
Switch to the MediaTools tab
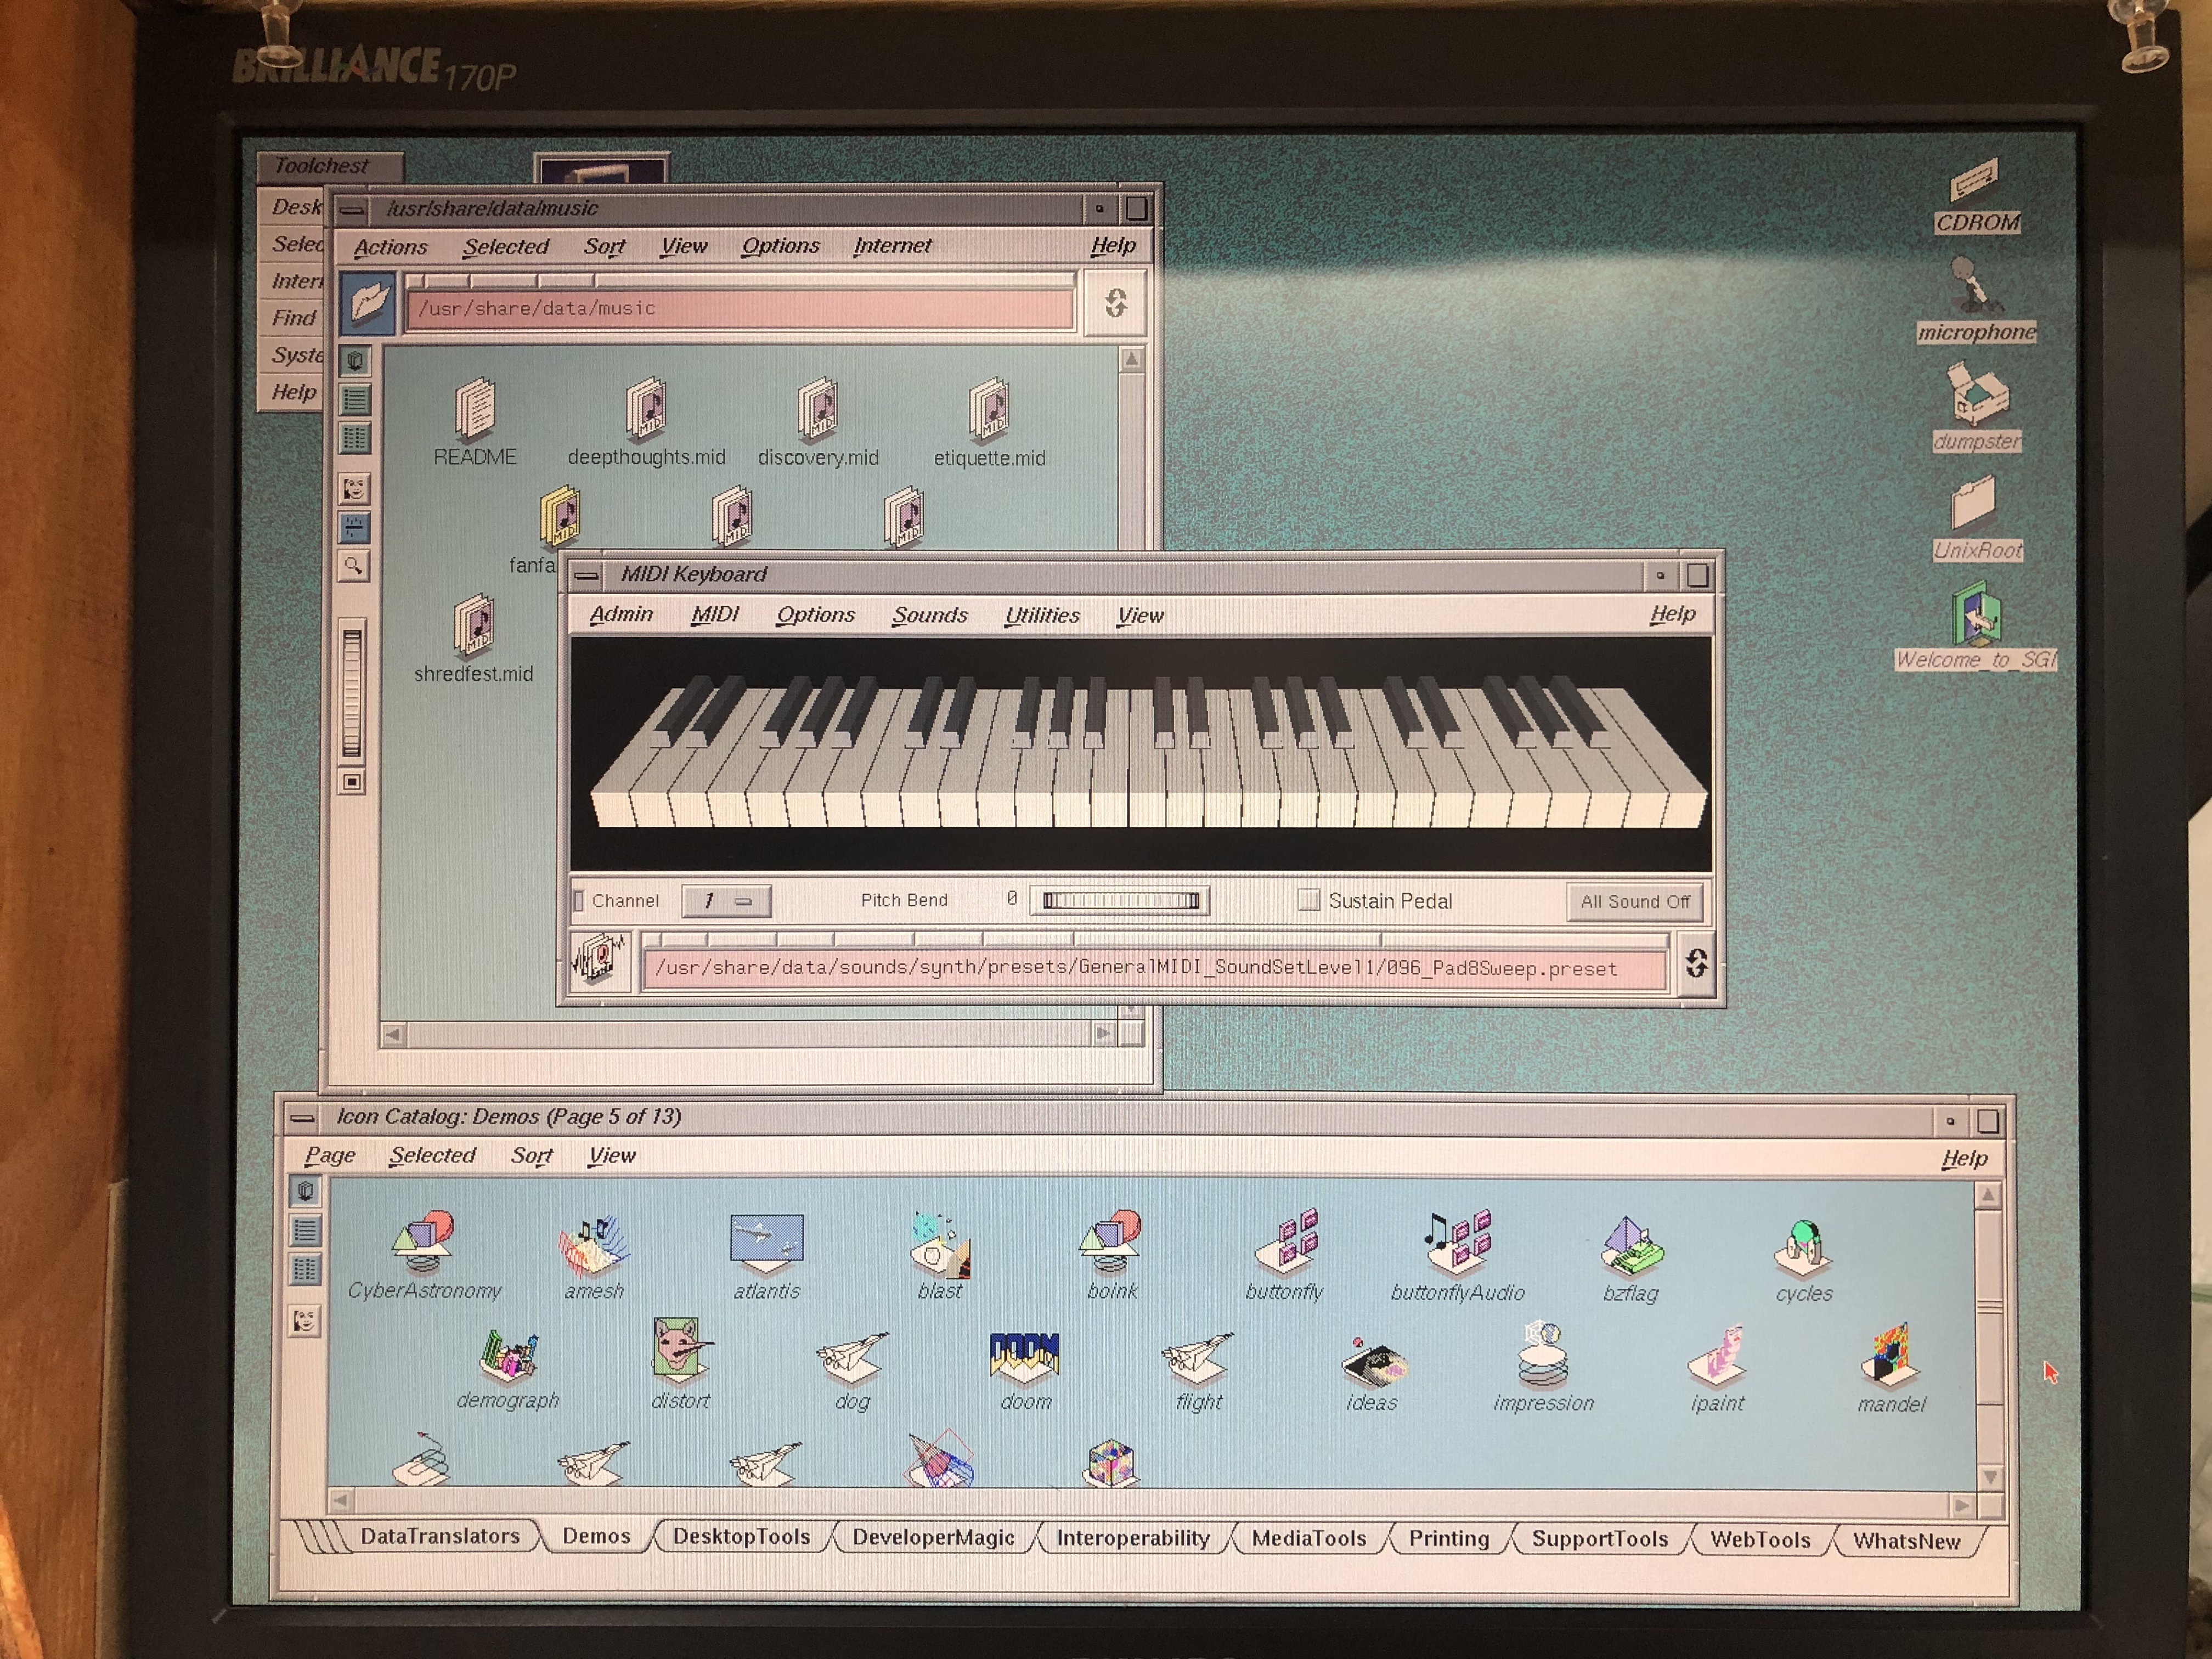[x=1308, y=1538]
